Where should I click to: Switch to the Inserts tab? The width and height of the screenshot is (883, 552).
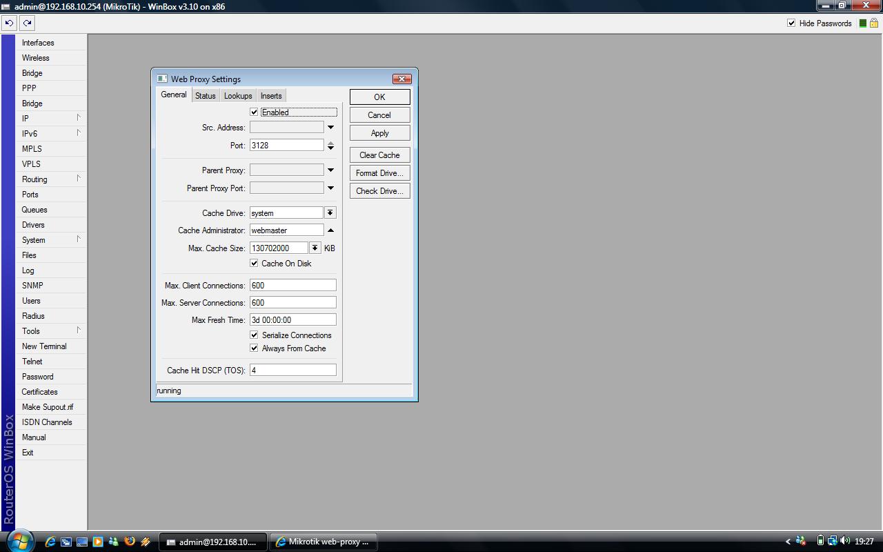point(271,96)
